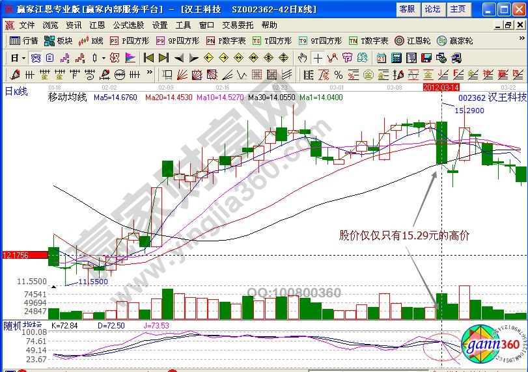The height and width of the screenshot is (372, 528).
Task: Click the 客服 customer service button
Action: (x=407, y=8)
